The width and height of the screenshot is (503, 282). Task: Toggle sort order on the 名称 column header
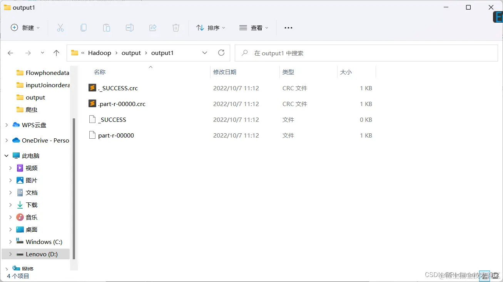[x=99, y=72]
